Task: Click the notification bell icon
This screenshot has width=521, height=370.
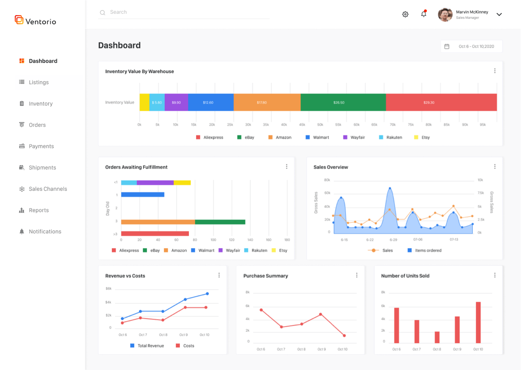Action: (424, 14)
